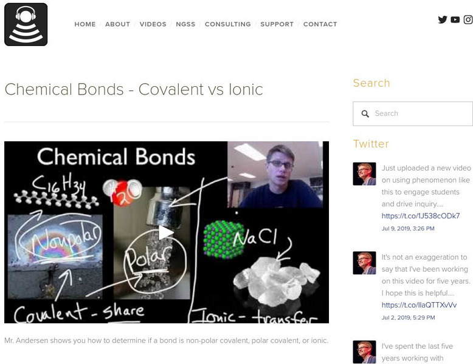The height and width of the screenshot is (364, 473).
Task: Click into the Search input field
Action: [419, 113]
